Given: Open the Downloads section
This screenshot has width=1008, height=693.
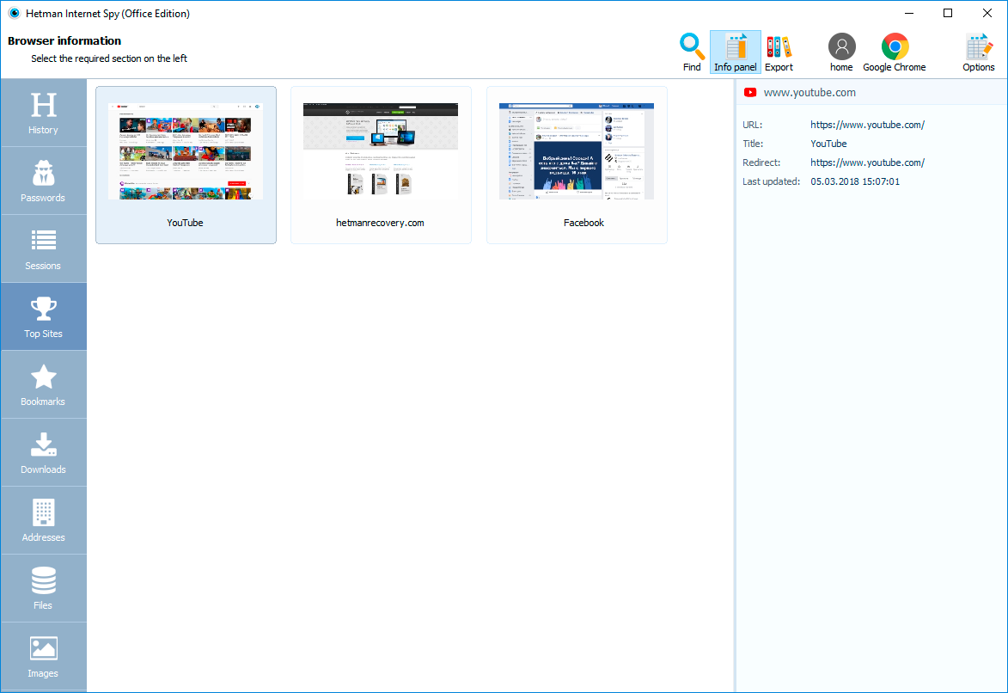Looking at the screenshot, I should click(x=43, y=452).
